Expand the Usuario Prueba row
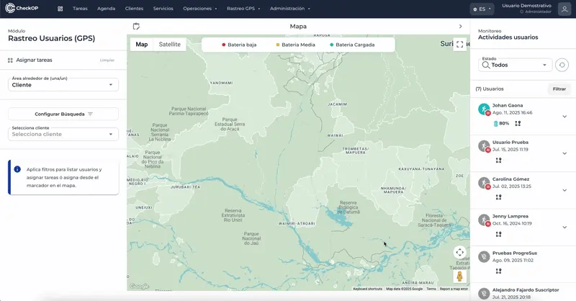Screen dimensions: 576x301 (x=564, y=153)
